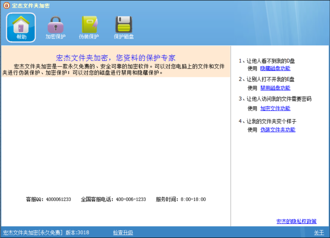Open the 禁用磁盘功能 link
Screen dimensions: 330x238
[275, 88]
